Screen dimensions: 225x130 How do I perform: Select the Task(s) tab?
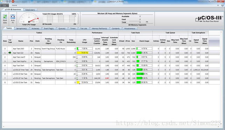click(x=9, y=28)
